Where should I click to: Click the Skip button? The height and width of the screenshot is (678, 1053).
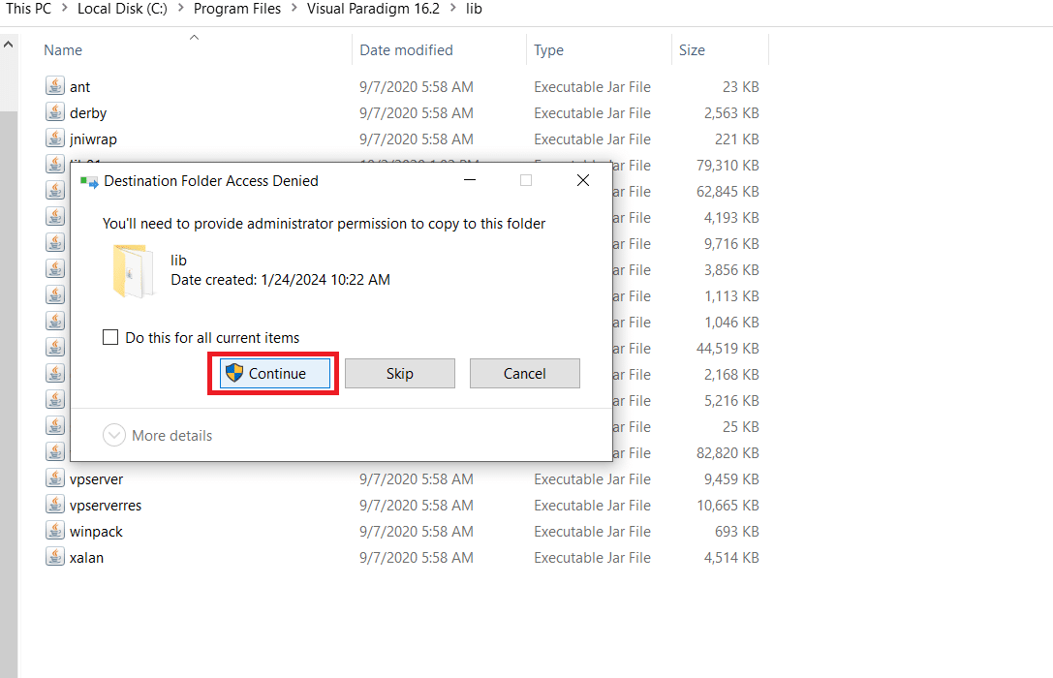click(399, 373)
